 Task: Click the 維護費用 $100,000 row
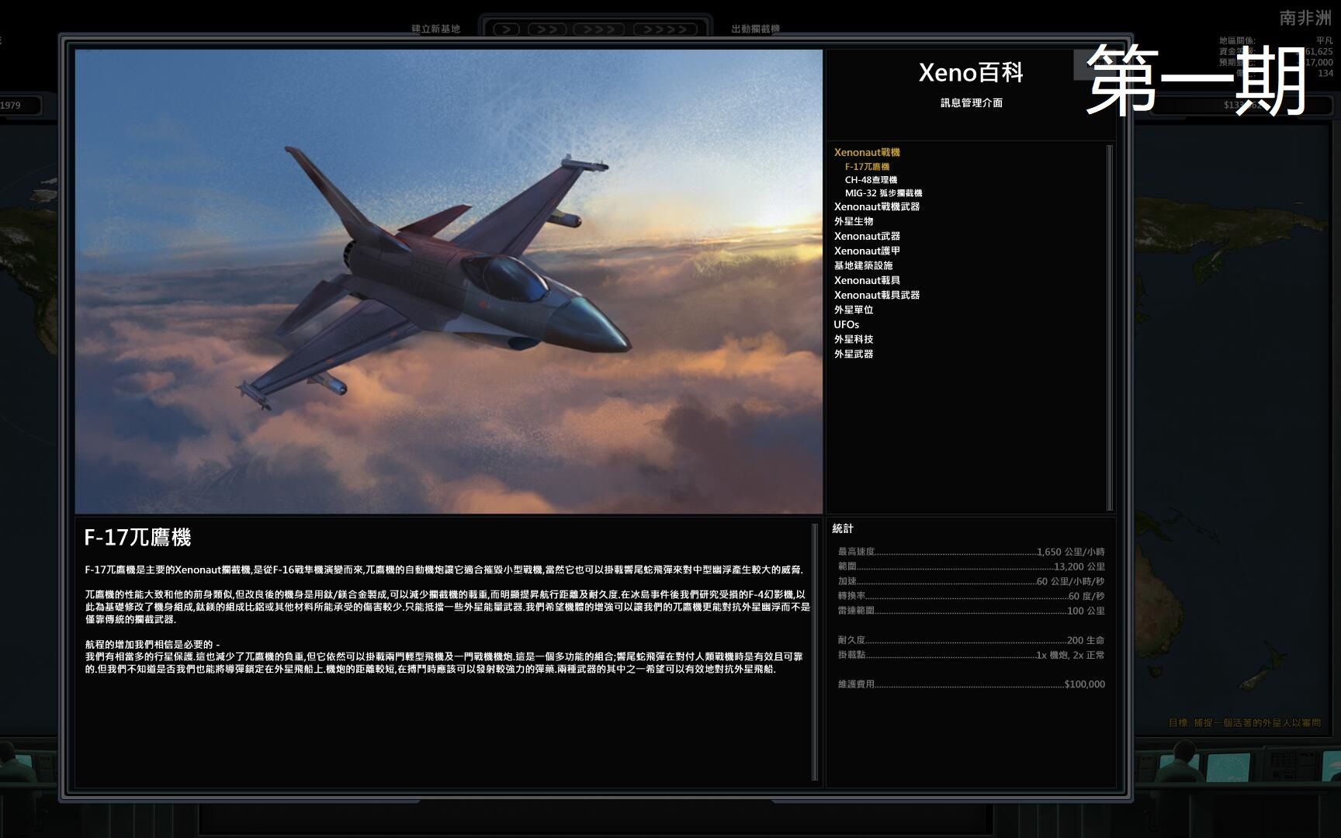pyautogui.click(x=971, y=684)
